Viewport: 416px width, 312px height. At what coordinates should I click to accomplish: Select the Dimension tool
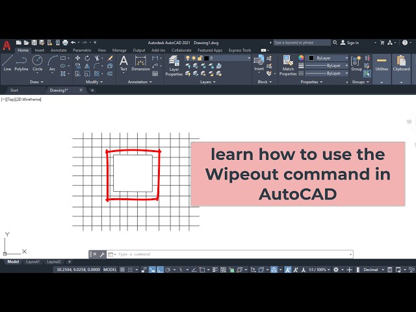140,64
